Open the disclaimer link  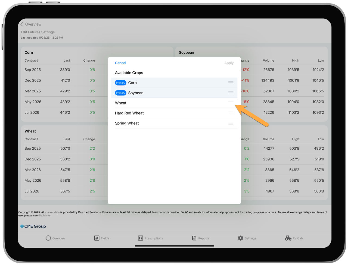(45, 216)
